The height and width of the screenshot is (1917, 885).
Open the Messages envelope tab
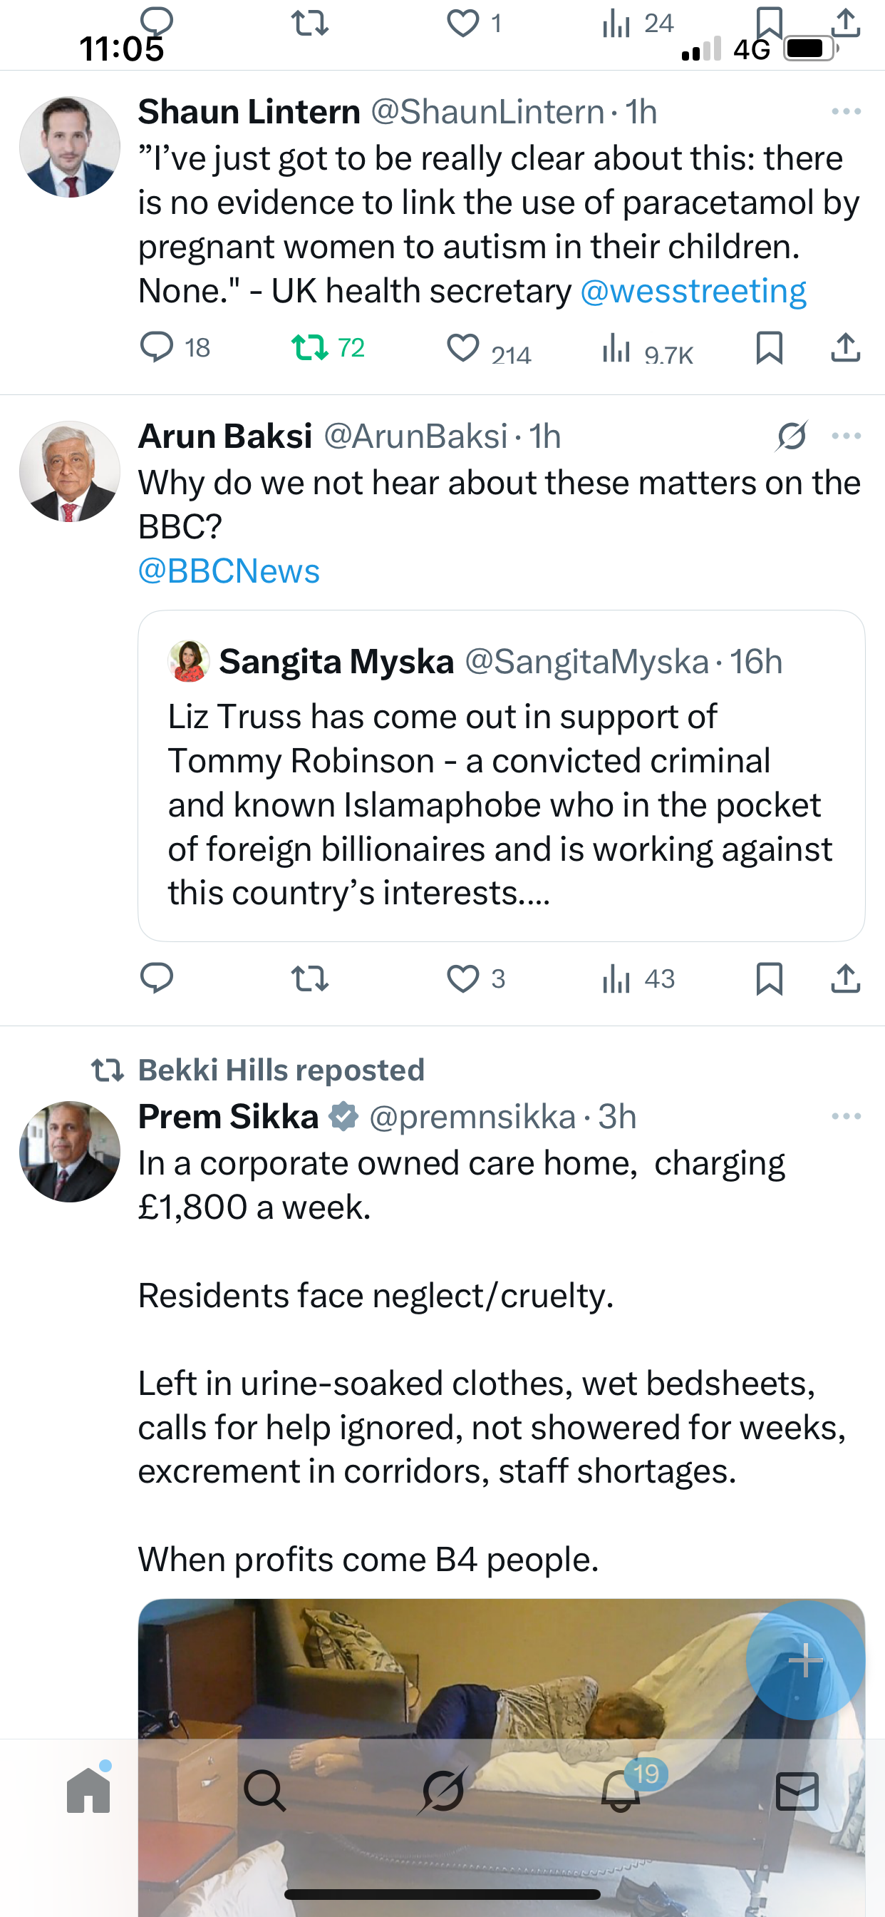coord(797,1791)
